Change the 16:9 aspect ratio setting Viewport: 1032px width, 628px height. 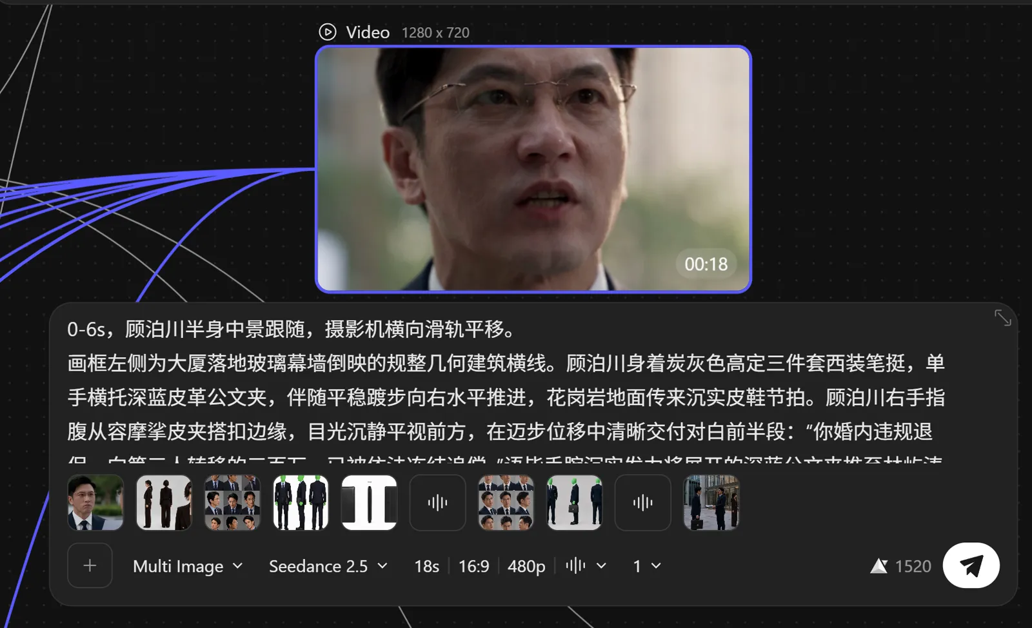pyautogui.click(x=473, y=566)
